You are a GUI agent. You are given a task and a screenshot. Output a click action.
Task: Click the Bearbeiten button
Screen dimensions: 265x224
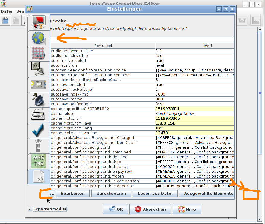click(x=73, y=193)
